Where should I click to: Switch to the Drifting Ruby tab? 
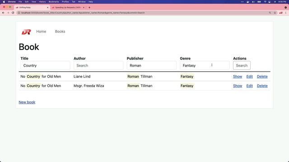pyautogui.click(x=32, y=8)
